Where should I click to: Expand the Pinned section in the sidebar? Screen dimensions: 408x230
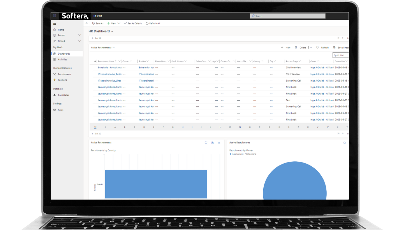click(79, 41)
